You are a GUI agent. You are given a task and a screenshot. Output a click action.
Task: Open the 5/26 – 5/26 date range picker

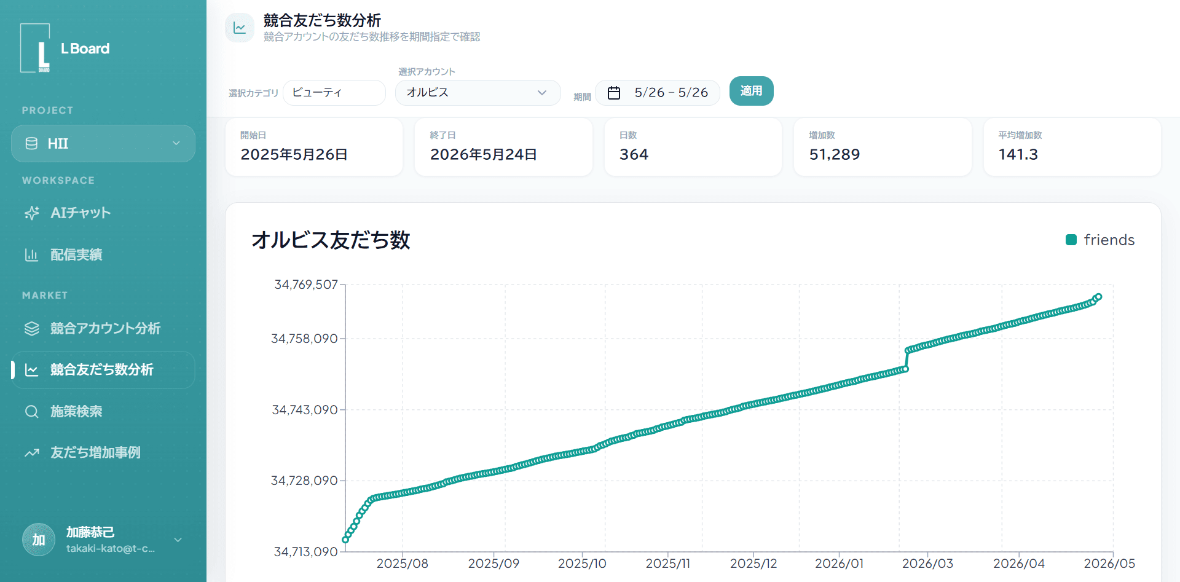(x=658, y=93)
